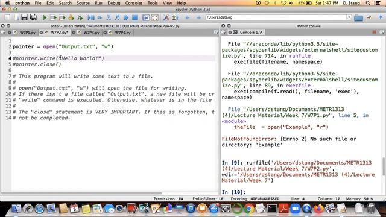Run current cell from toolbar
This screenshot has width=386, height=217.
pyautogui.click(x=53, y=17)
